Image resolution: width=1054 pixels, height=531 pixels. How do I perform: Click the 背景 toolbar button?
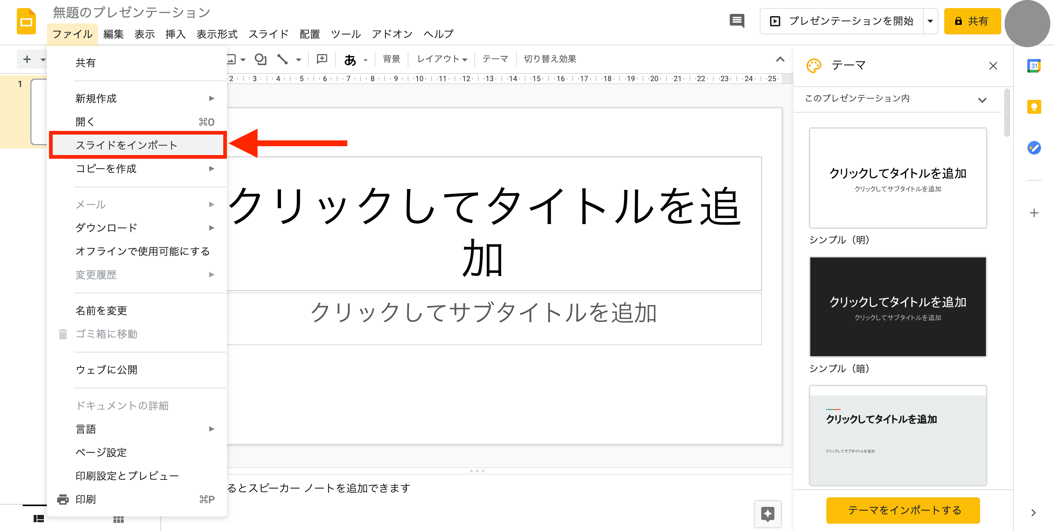[391, 59]
